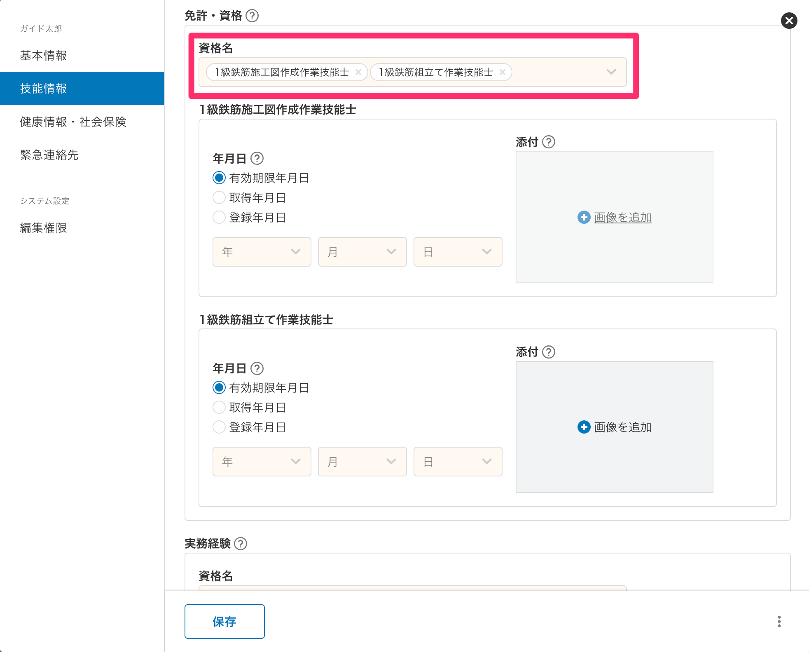
Task: Remove the 1級鉄筋組立て作業技能士 tag
Action: tap(503, 73)
